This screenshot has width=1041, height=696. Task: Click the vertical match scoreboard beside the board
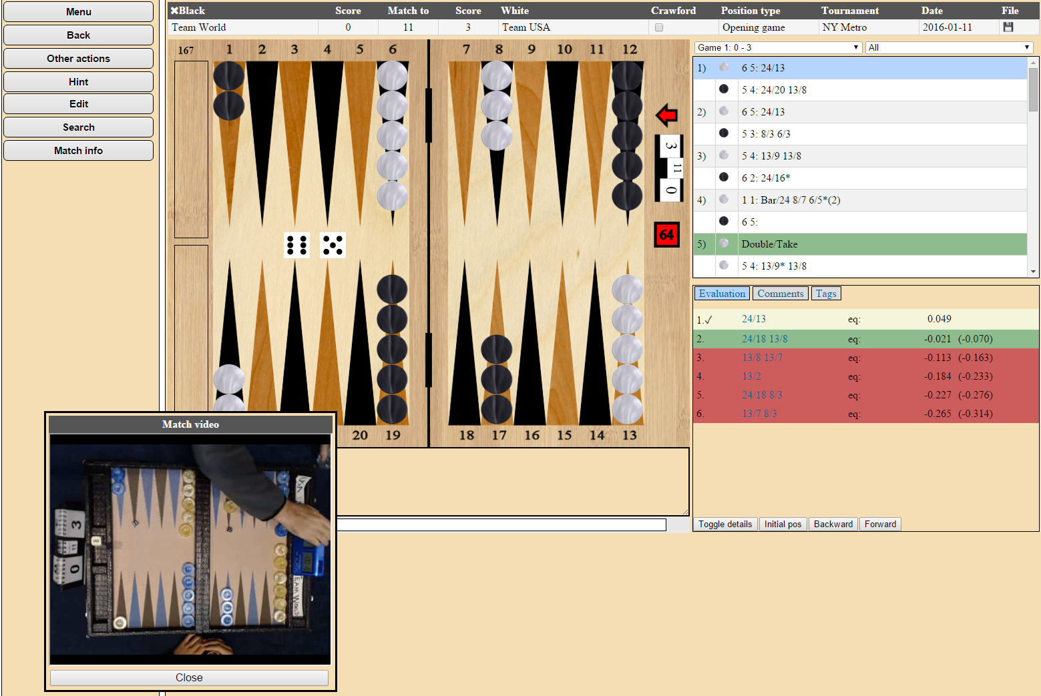670,168
